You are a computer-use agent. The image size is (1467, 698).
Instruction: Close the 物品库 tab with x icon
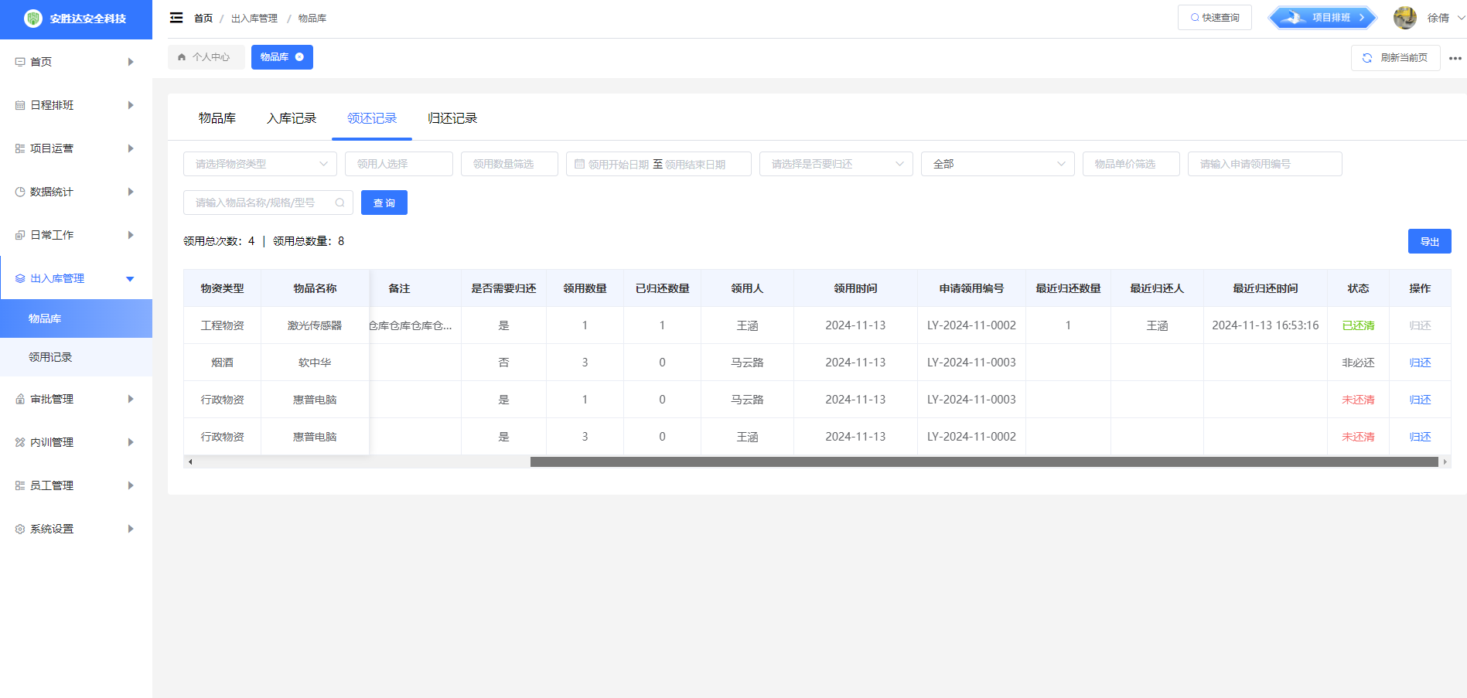click(x=300, y=57)
